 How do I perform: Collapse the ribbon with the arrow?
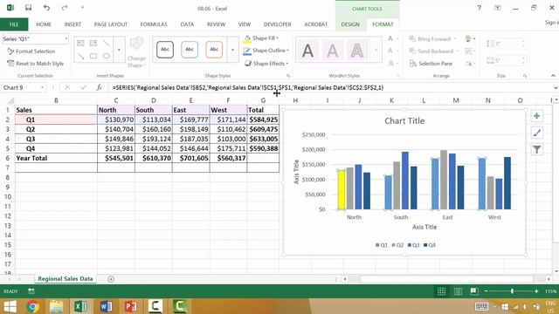click(x=553, y=76)
